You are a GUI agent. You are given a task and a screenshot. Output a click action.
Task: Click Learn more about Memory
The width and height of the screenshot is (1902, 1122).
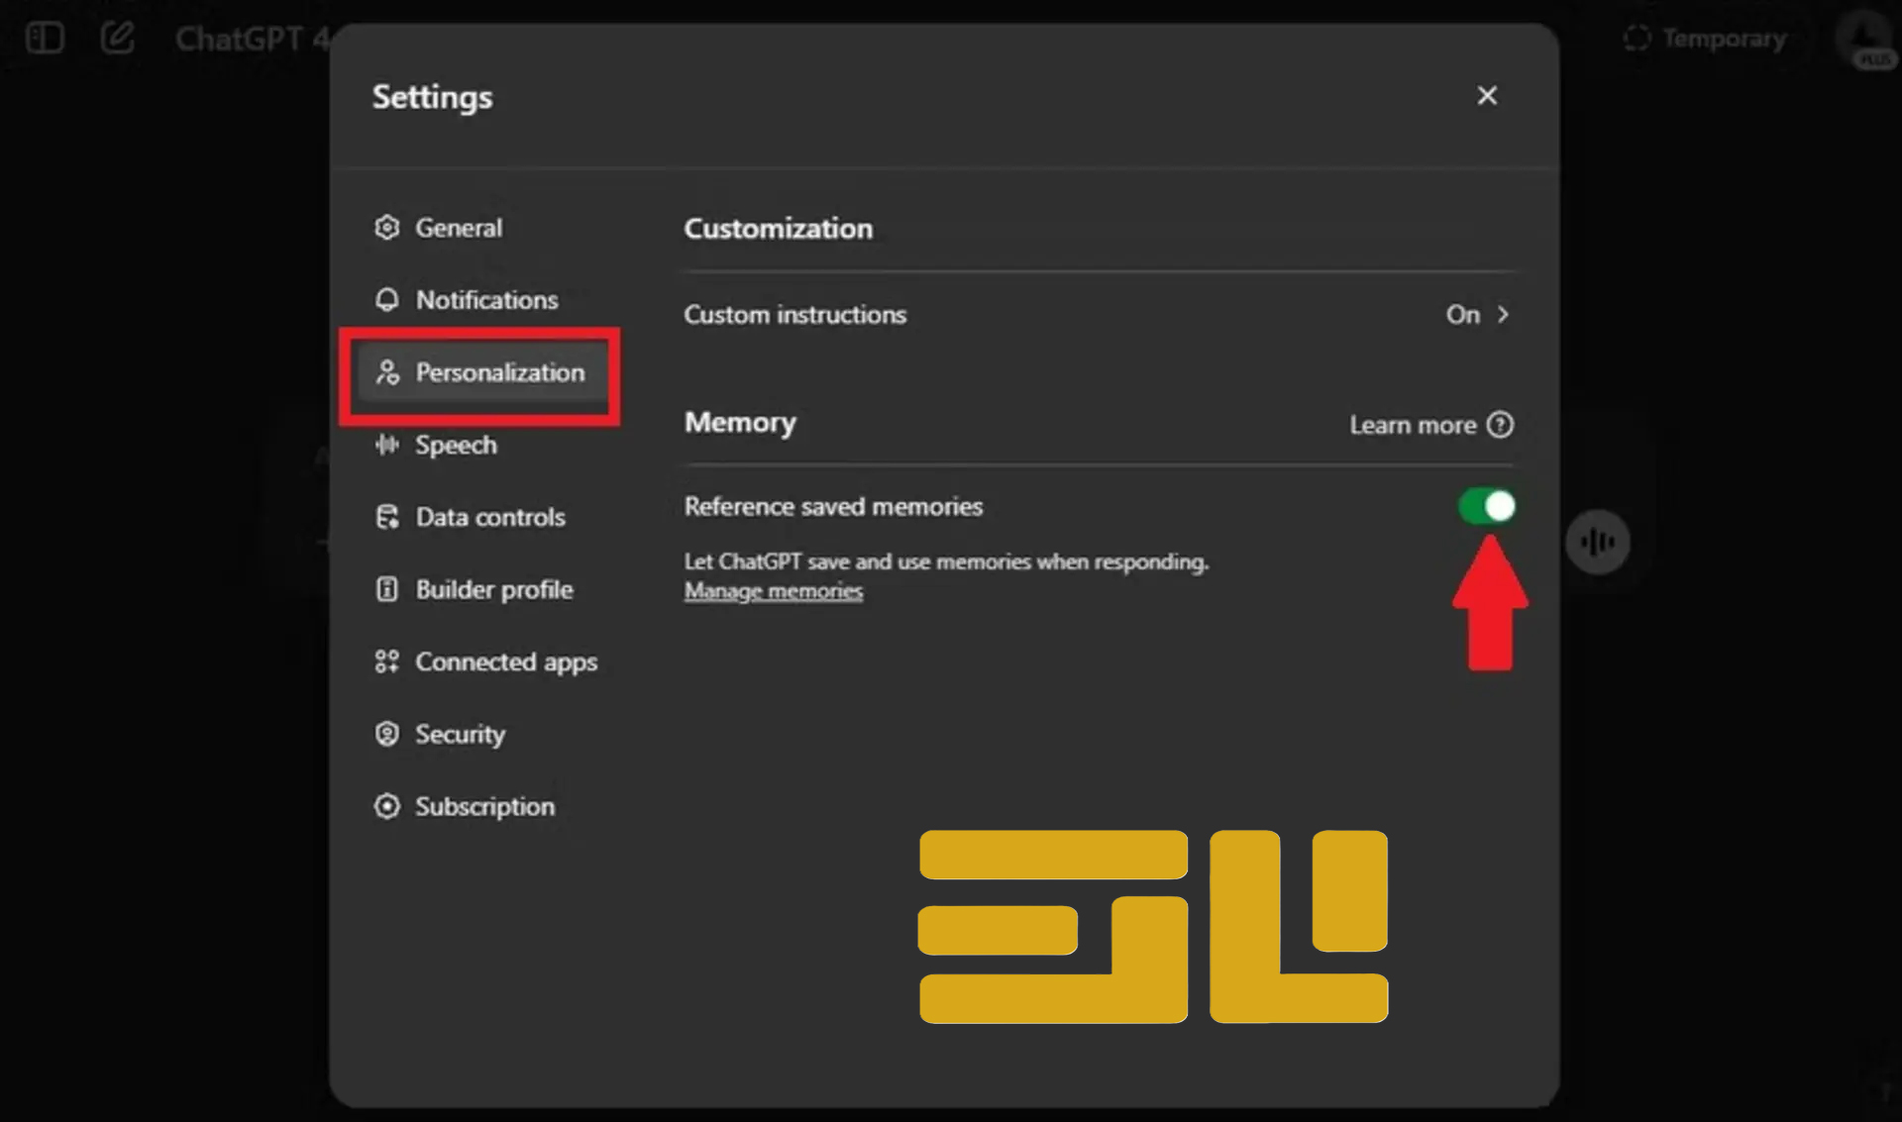click(x=1430, y=425)
